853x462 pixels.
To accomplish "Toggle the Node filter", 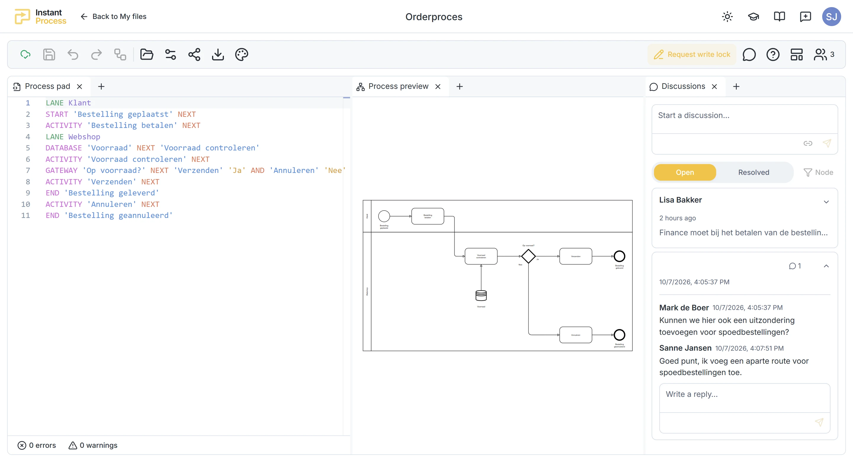I will (818, 172).
